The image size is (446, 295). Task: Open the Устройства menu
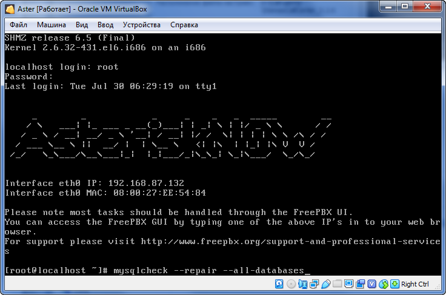(141, 25)
